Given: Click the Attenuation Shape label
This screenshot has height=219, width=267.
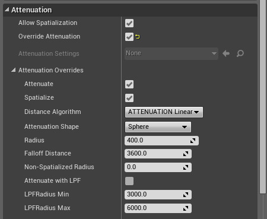Looking at the screenshot, I should pos(52,126).
